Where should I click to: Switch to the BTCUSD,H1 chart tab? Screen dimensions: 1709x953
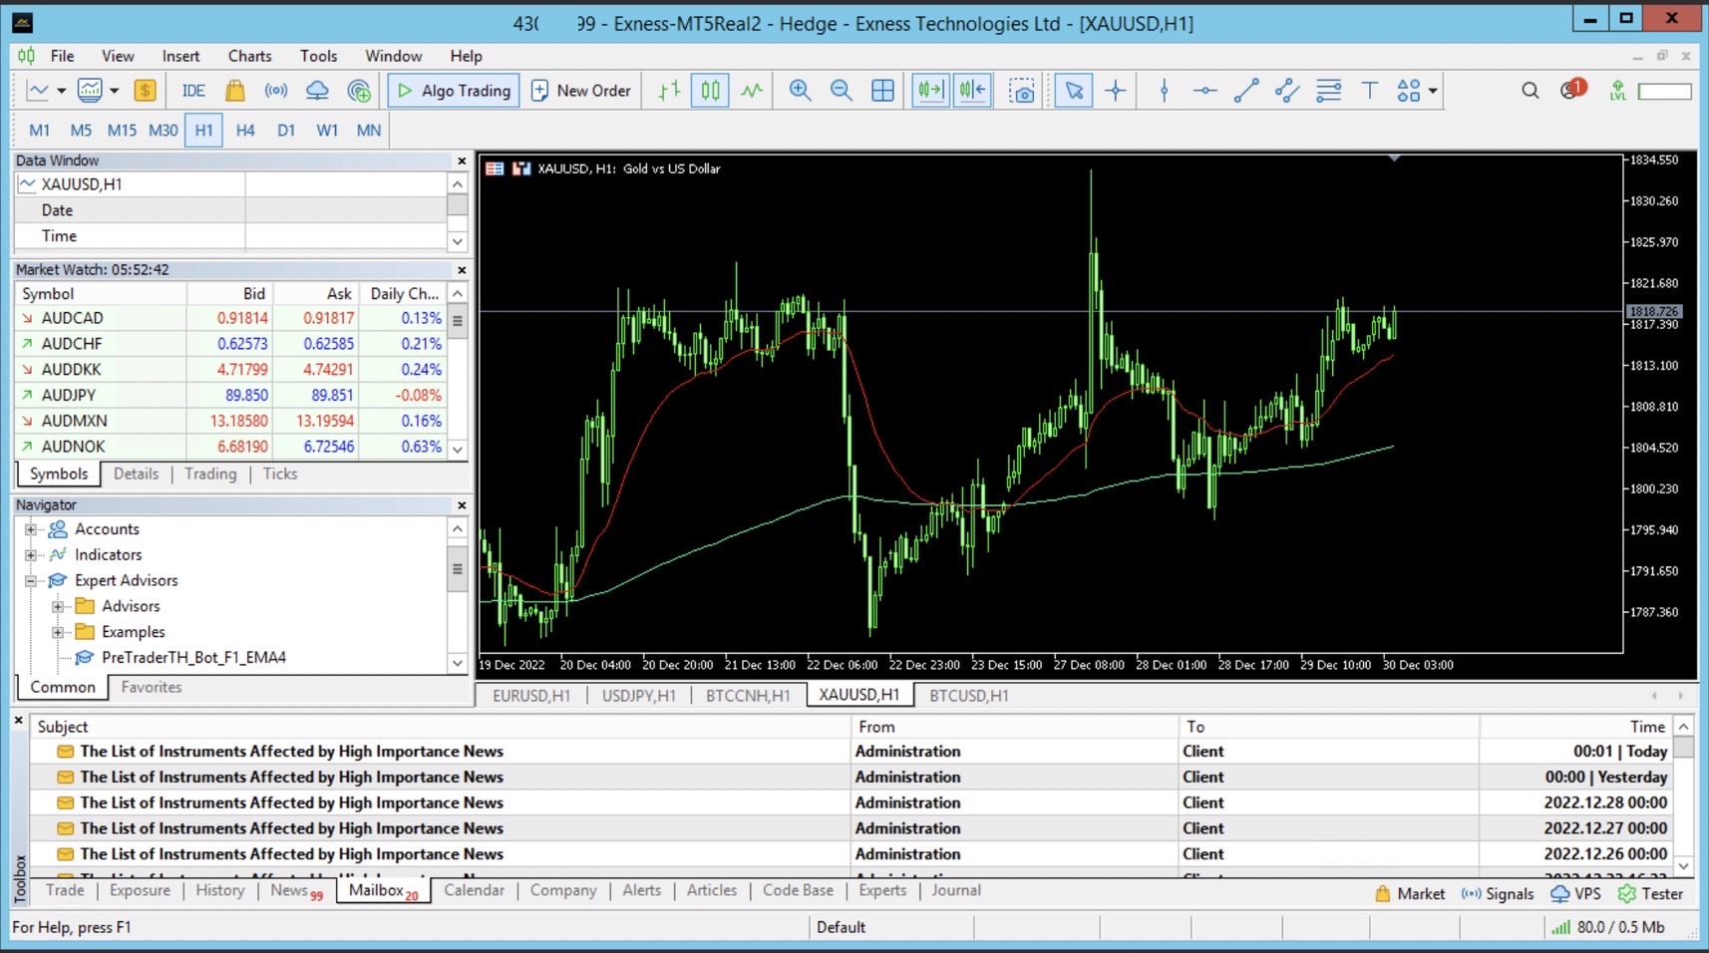968,696
